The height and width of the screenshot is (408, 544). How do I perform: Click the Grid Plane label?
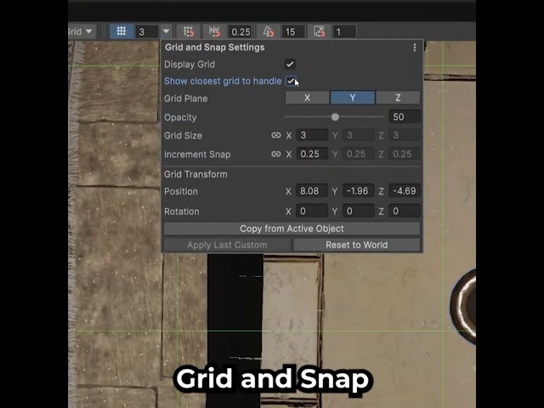click(x=186, y=99)
